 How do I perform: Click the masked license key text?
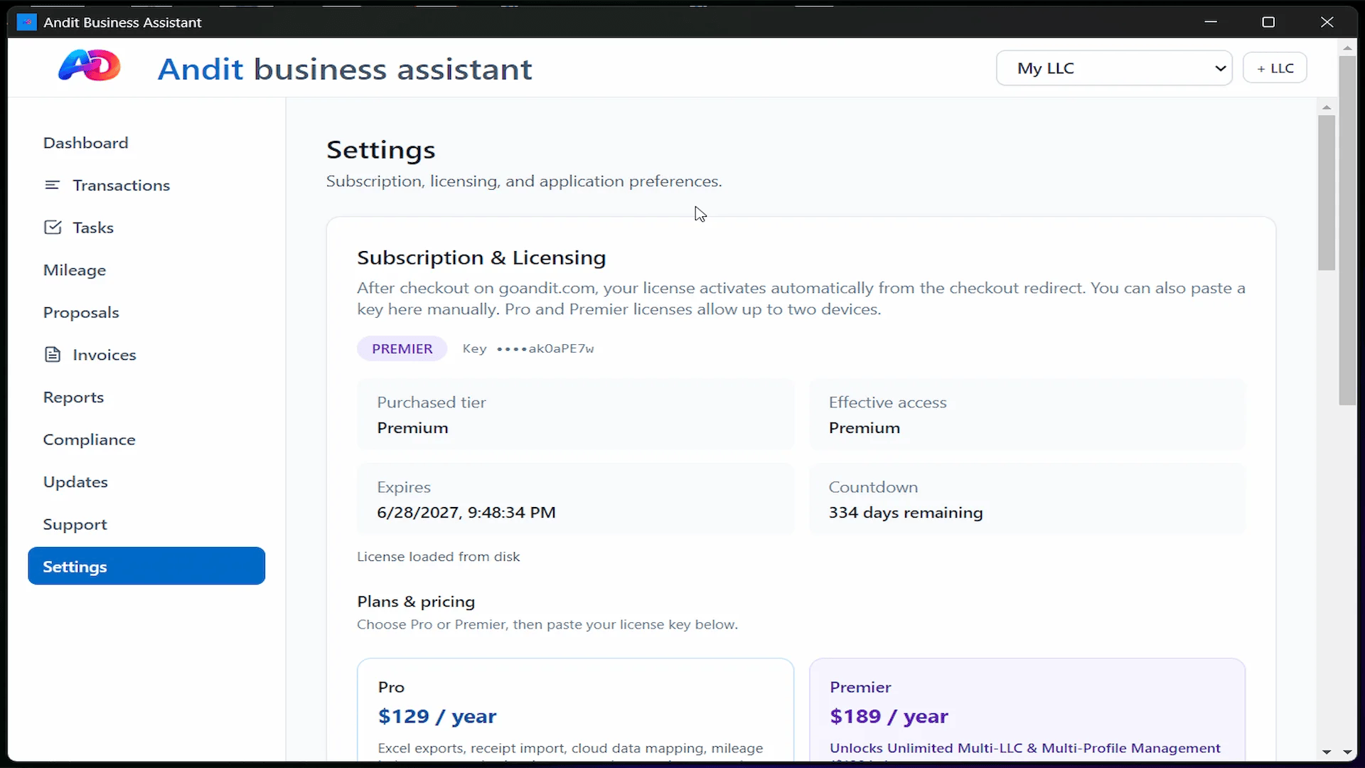tap(545, 348)
